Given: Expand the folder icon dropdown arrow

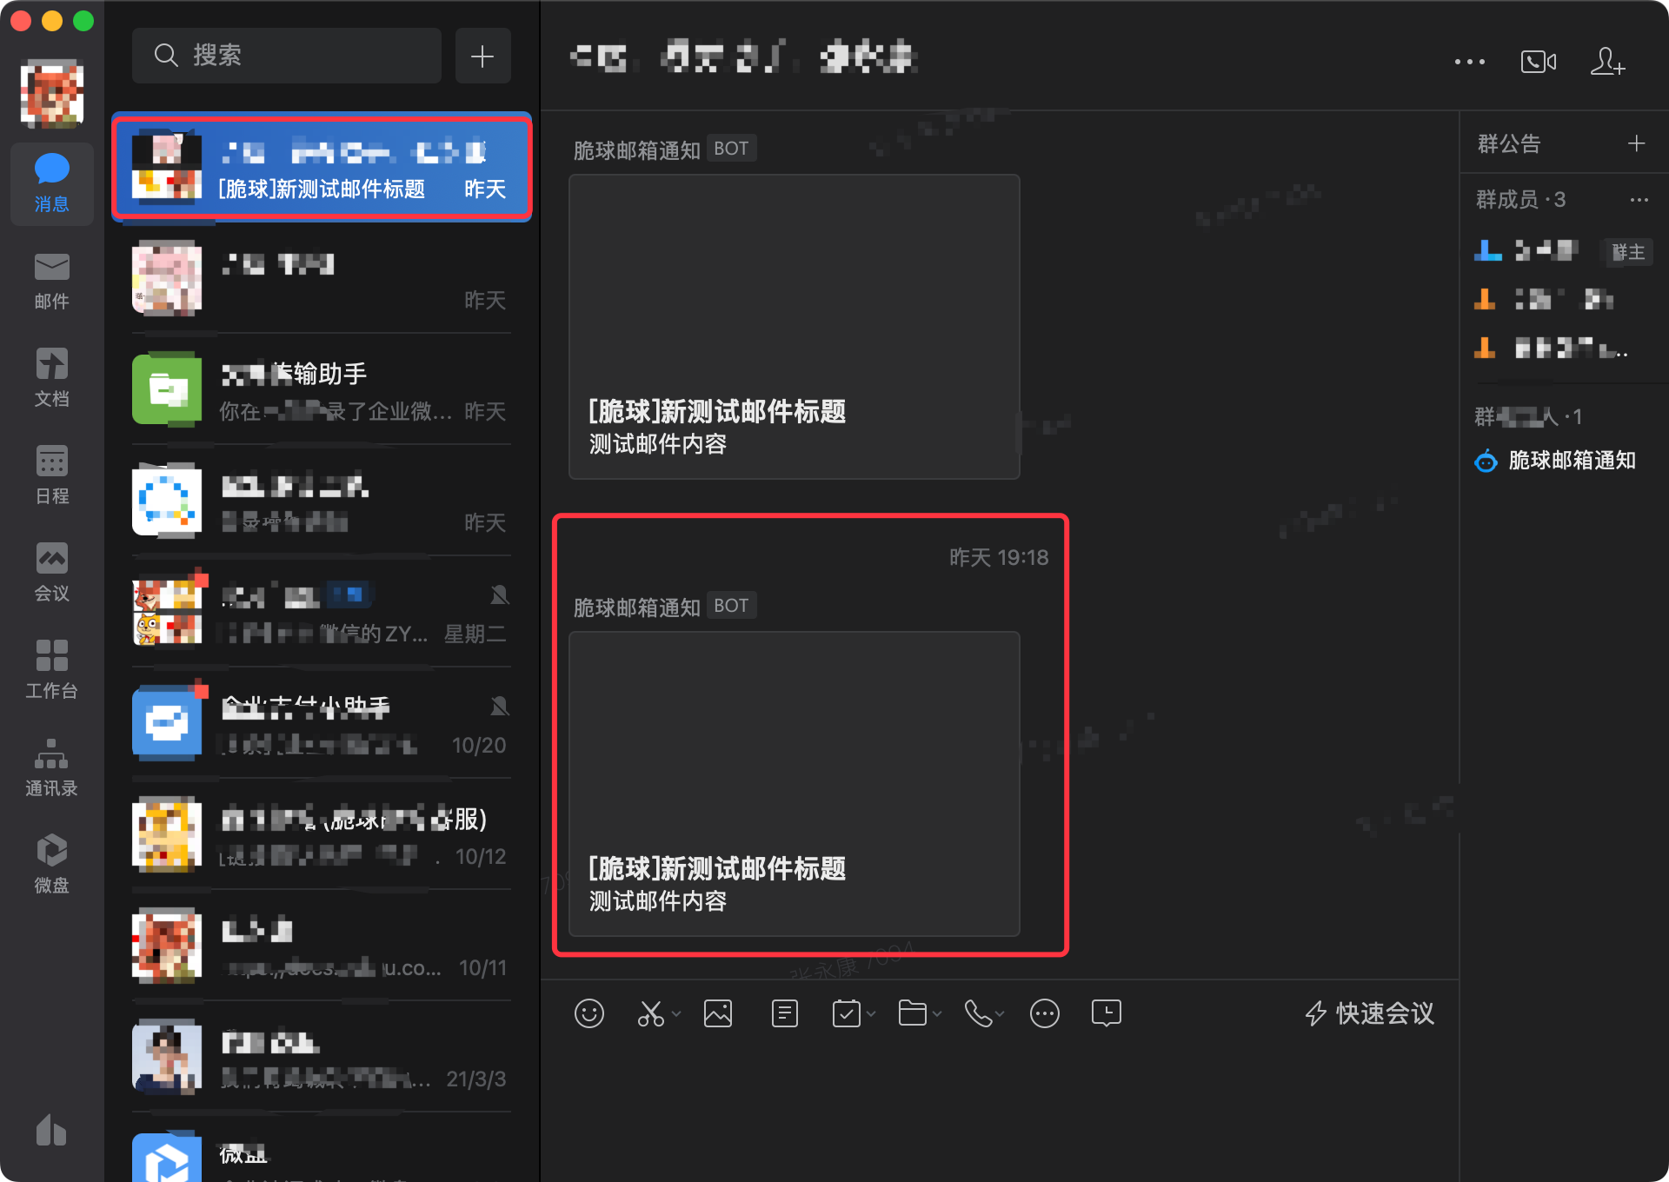Looking at the screenshot, I should pos(937,1014).
